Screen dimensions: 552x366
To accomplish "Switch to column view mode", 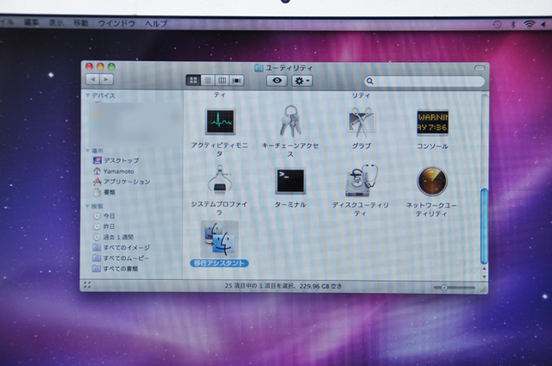I will coord(223,80).
